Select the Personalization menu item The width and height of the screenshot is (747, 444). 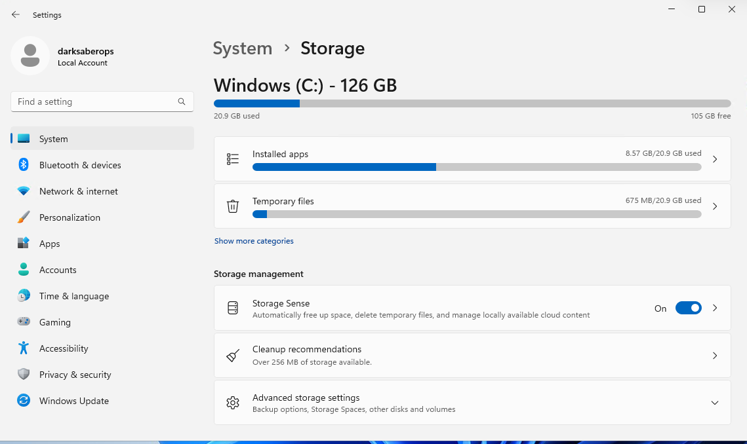pyautogui.click(x=69, y=217)
